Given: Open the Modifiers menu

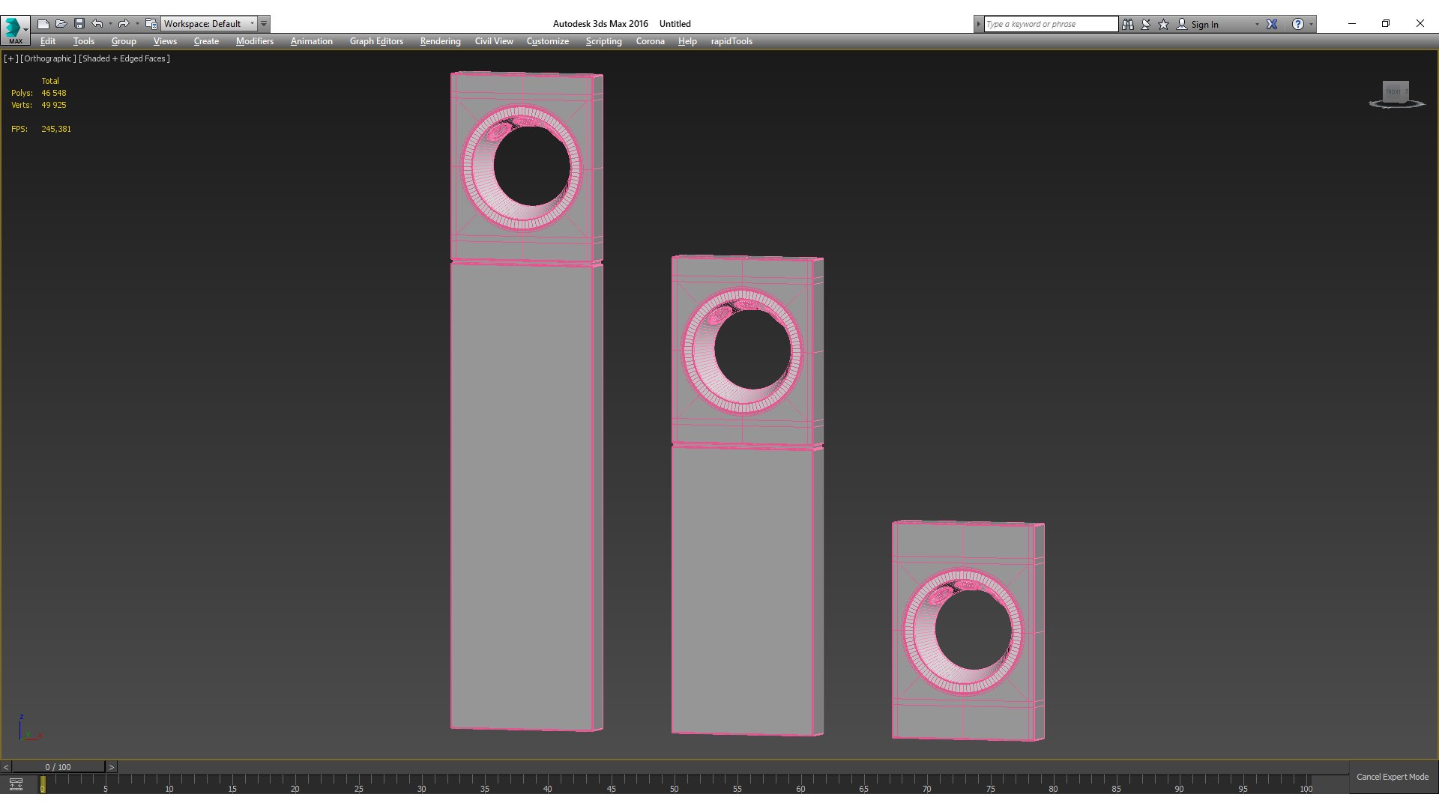Looking at the screenshot, I should (254, 41).
